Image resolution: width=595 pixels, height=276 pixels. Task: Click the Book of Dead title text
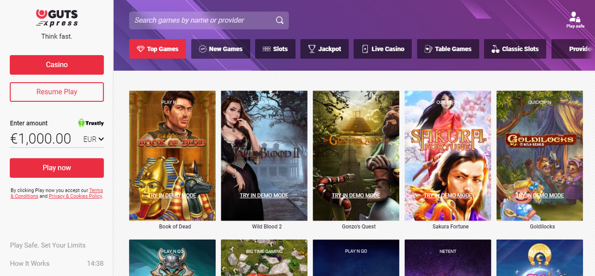pos(175,226)
